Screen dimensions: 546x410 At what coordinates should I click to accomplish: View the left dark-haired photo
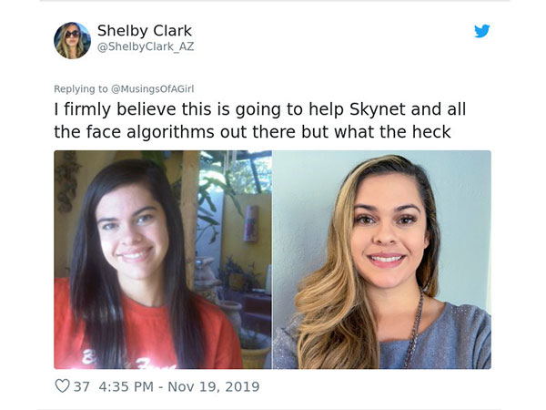tap(163, 260)
